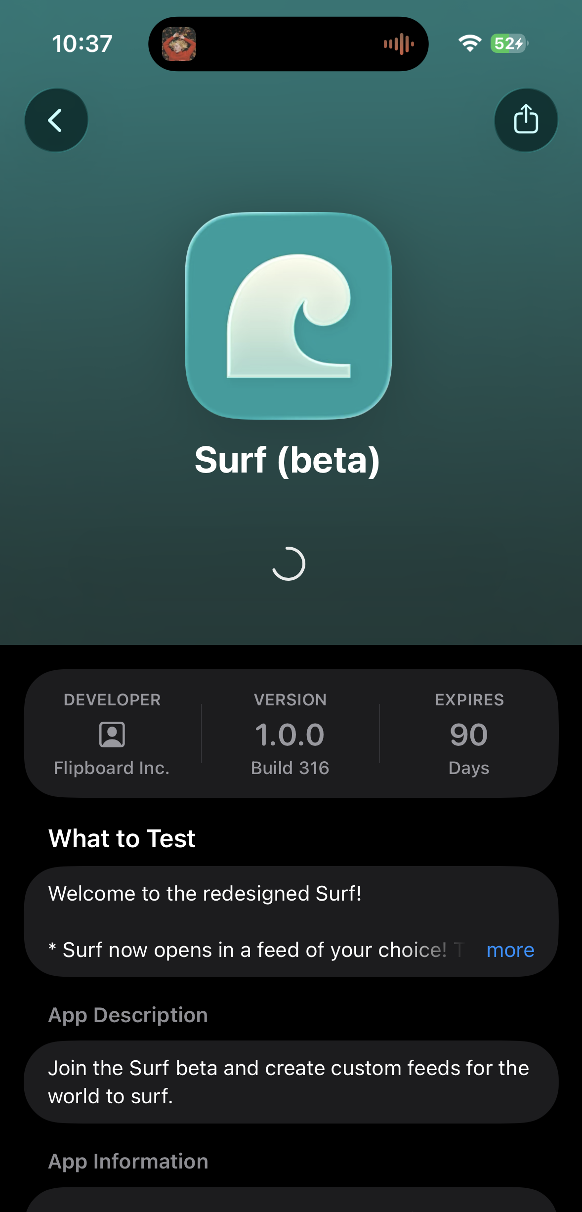Tap the What to Test heading
The image size is (582, 1212).
coord(122,838)
